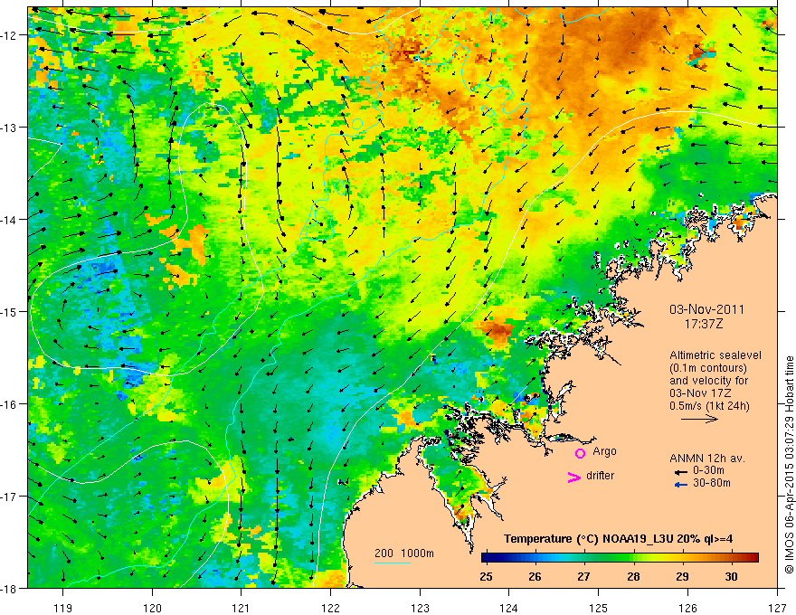Click the '30' color bar tick label
Image resolution: width=796 pixels, height=615 pixels.
731,577
